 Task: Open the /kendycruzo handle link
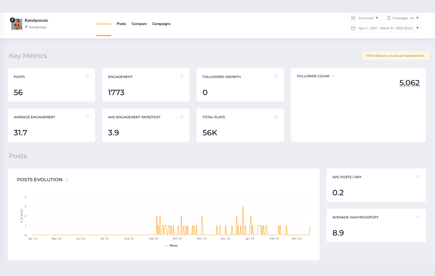(38, 27)
